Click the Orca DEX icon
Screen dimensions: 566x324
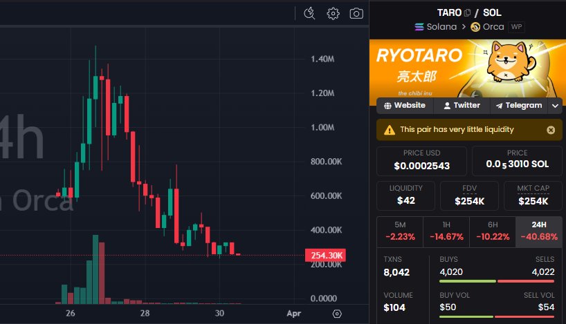pyautogui.click(x=475, y=27)
